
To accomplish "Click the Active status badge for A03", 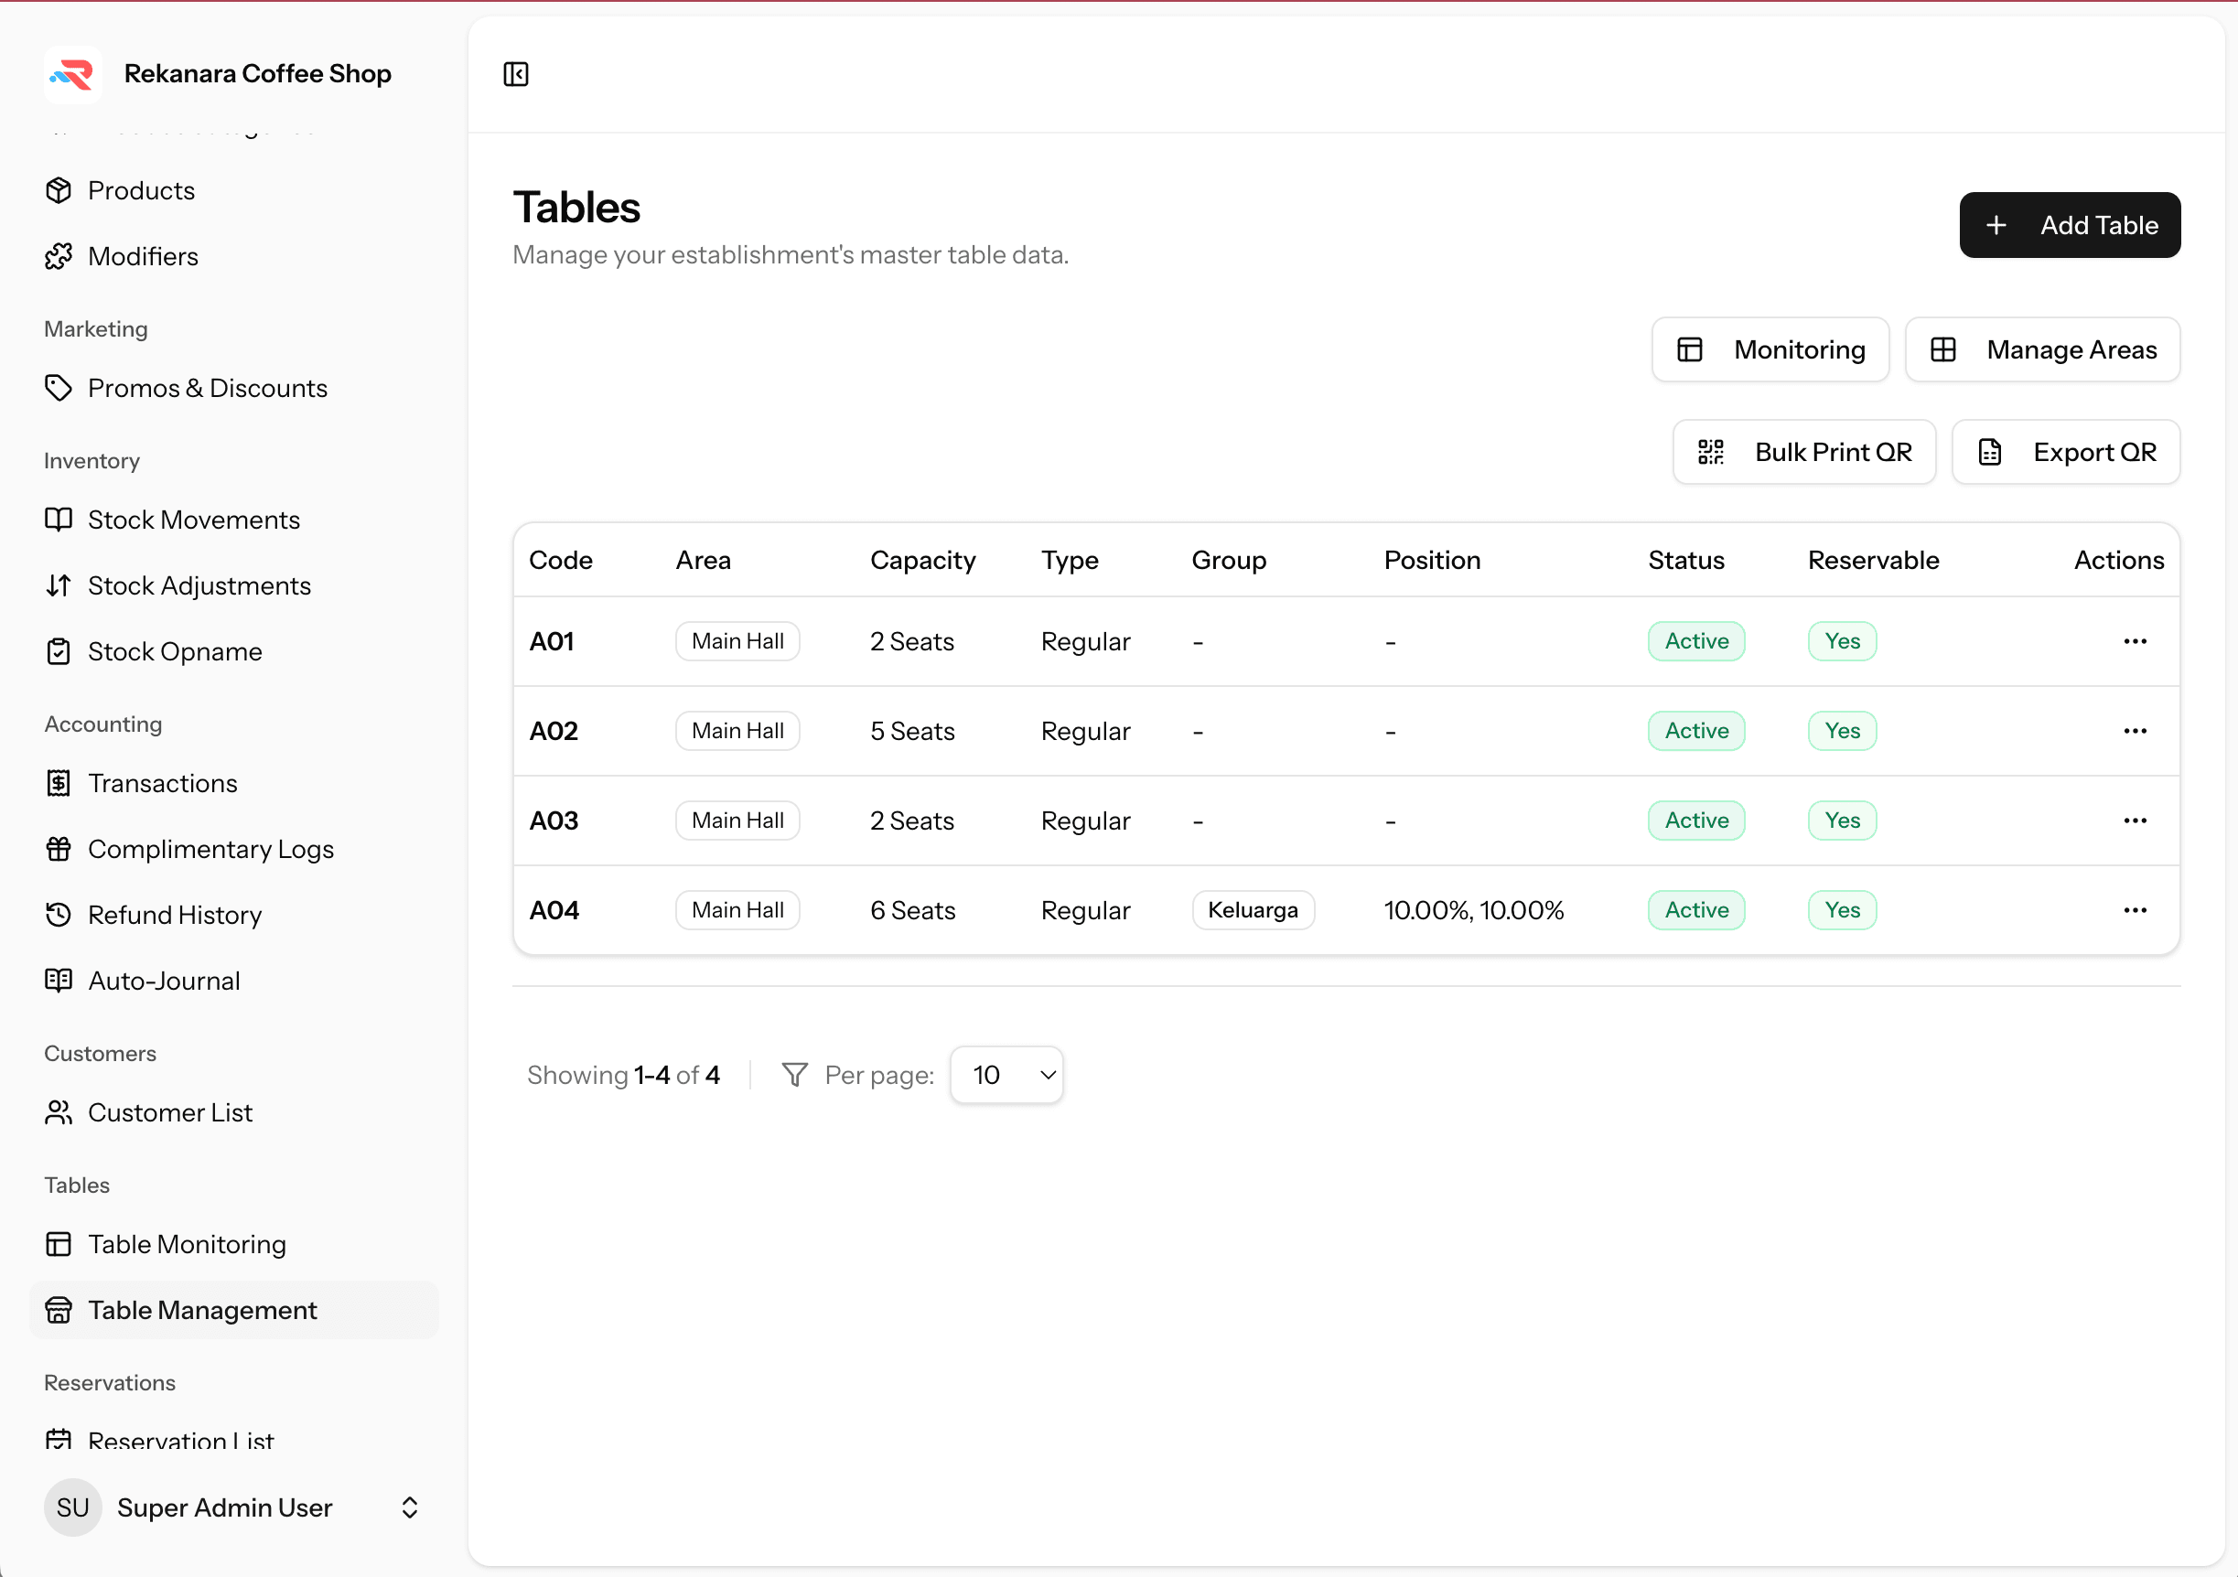I will point(1696,821).
